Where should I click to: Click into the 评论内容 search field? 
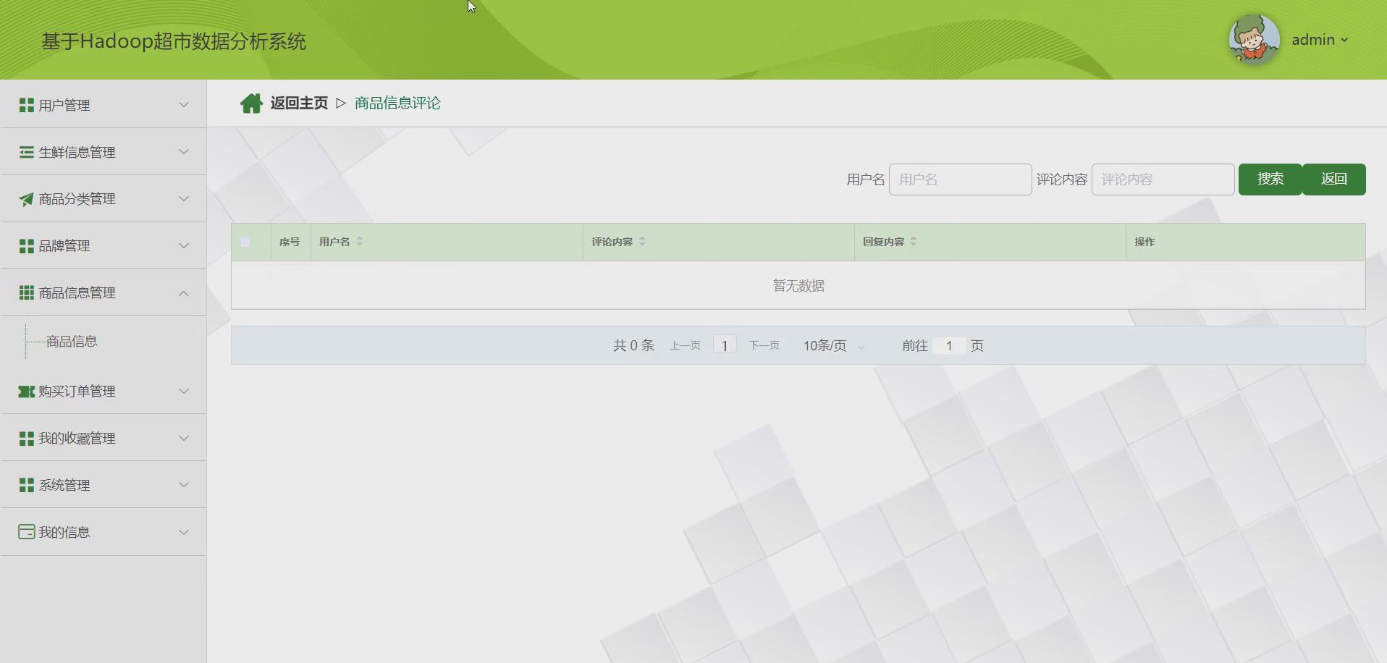click(x=1163, y=180)
